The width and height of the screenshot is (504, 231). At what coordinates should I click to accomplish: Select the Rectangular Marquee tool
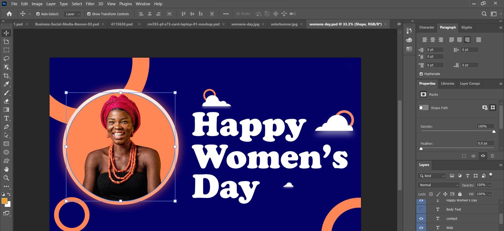[x=6, y=50]
